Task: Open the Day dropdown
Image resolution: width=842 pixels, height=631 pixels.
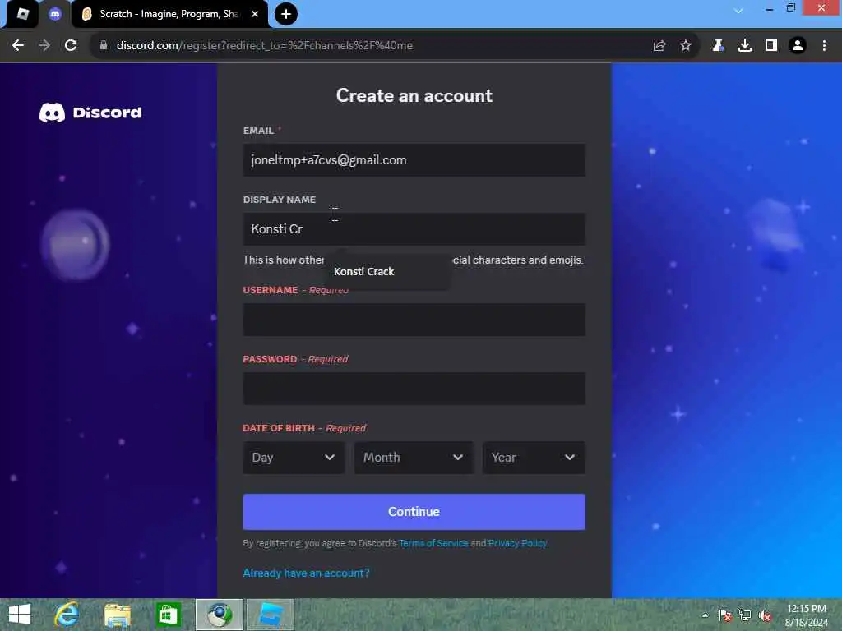Action: (x=294, y=458)
